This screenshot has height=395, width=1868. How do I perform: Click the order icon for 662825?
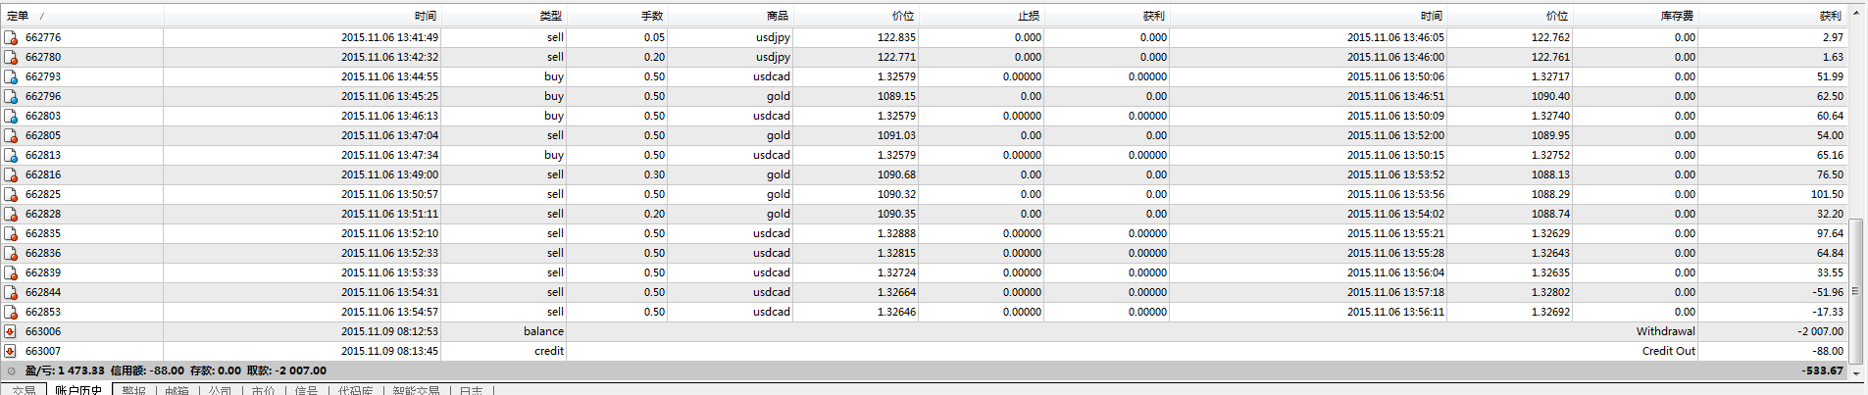(11, 194)
